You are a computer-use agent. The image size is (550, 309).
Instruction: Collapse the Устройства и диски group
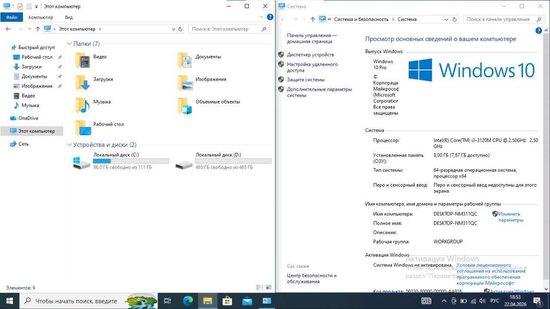pyautogui.click(x=70, y=145)
